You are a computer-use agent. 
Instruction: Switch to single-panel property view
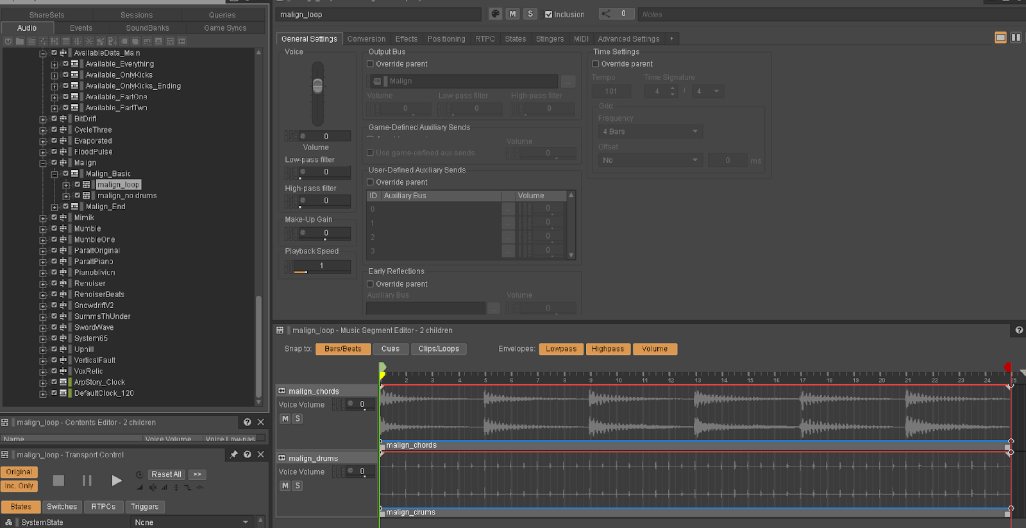[x=1000, y=38]
